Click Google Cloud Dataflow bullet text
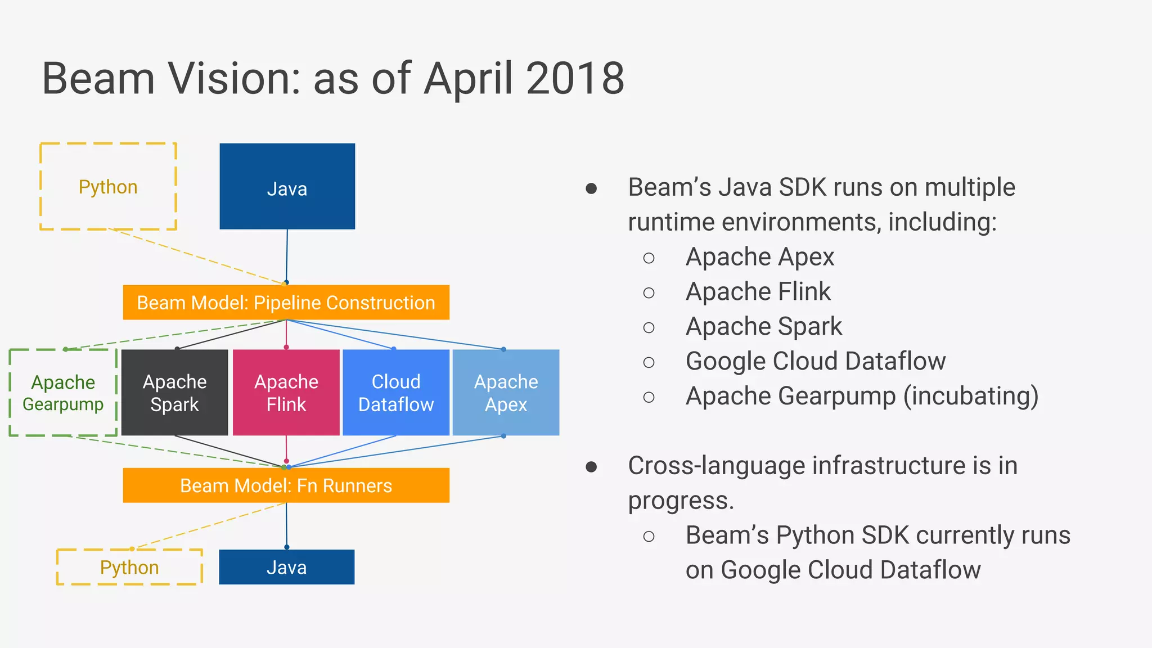1152x648 pixels. (x=815, y=362)
